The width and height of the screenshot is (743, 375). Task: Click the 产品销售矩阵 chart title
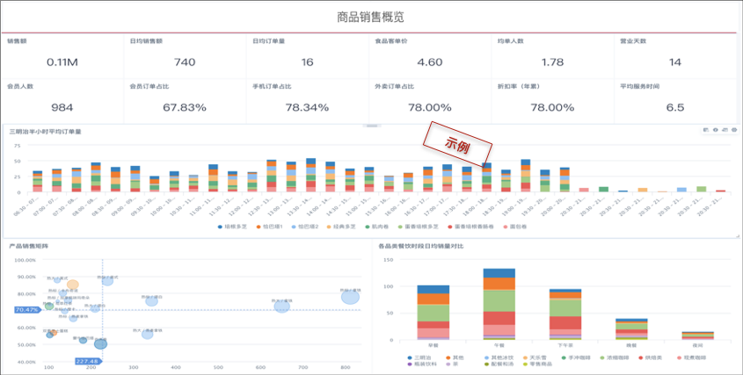coord(28,246)
